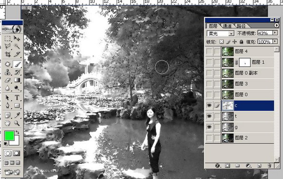Select the Rectangular Marquee tool

(7, 39)
